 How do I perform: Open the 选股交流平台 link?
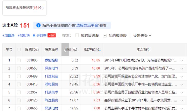(x=87, y=25)
